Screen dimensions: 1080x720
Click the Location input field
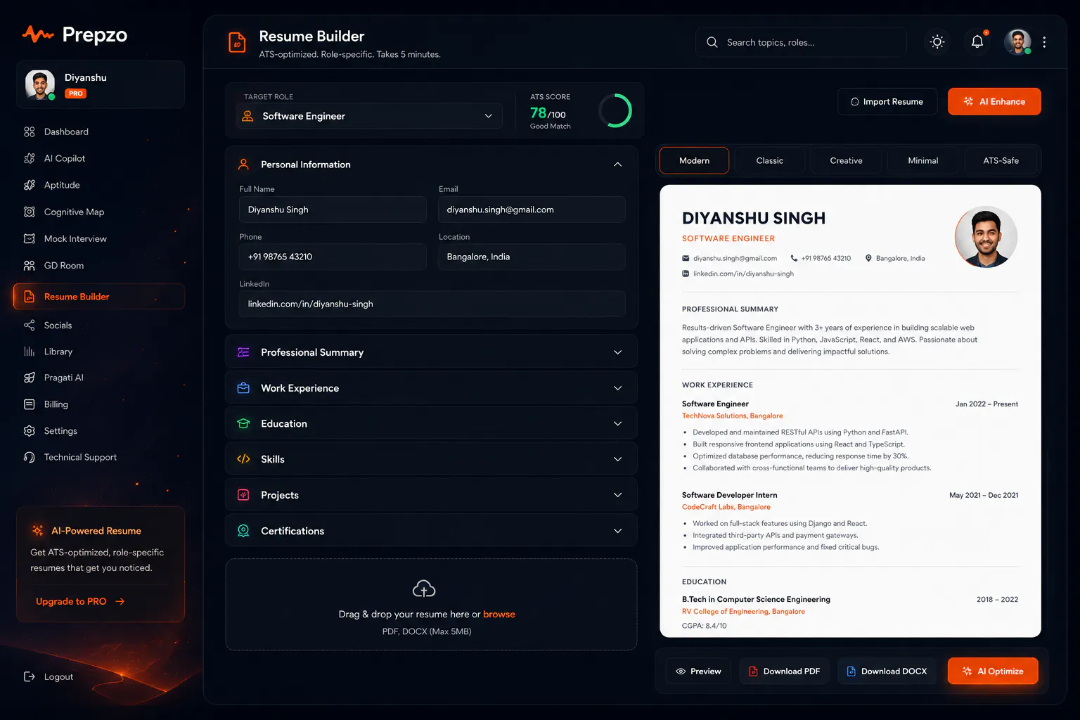(x=532, y=257)
